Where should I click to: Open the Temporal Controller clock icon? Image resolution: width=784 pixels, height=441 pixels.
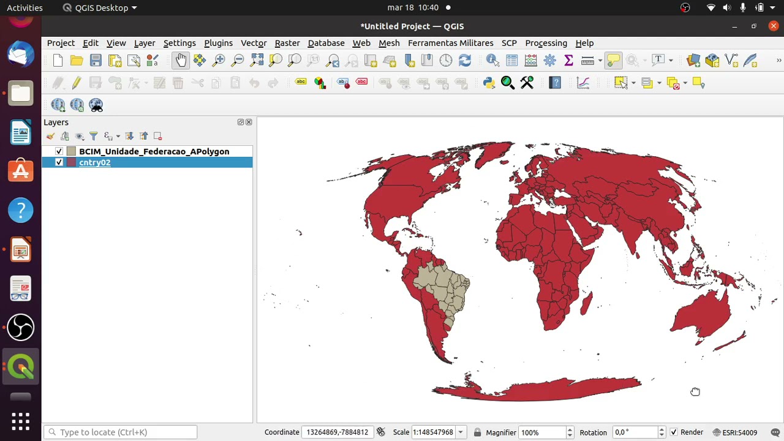[446, 61]
